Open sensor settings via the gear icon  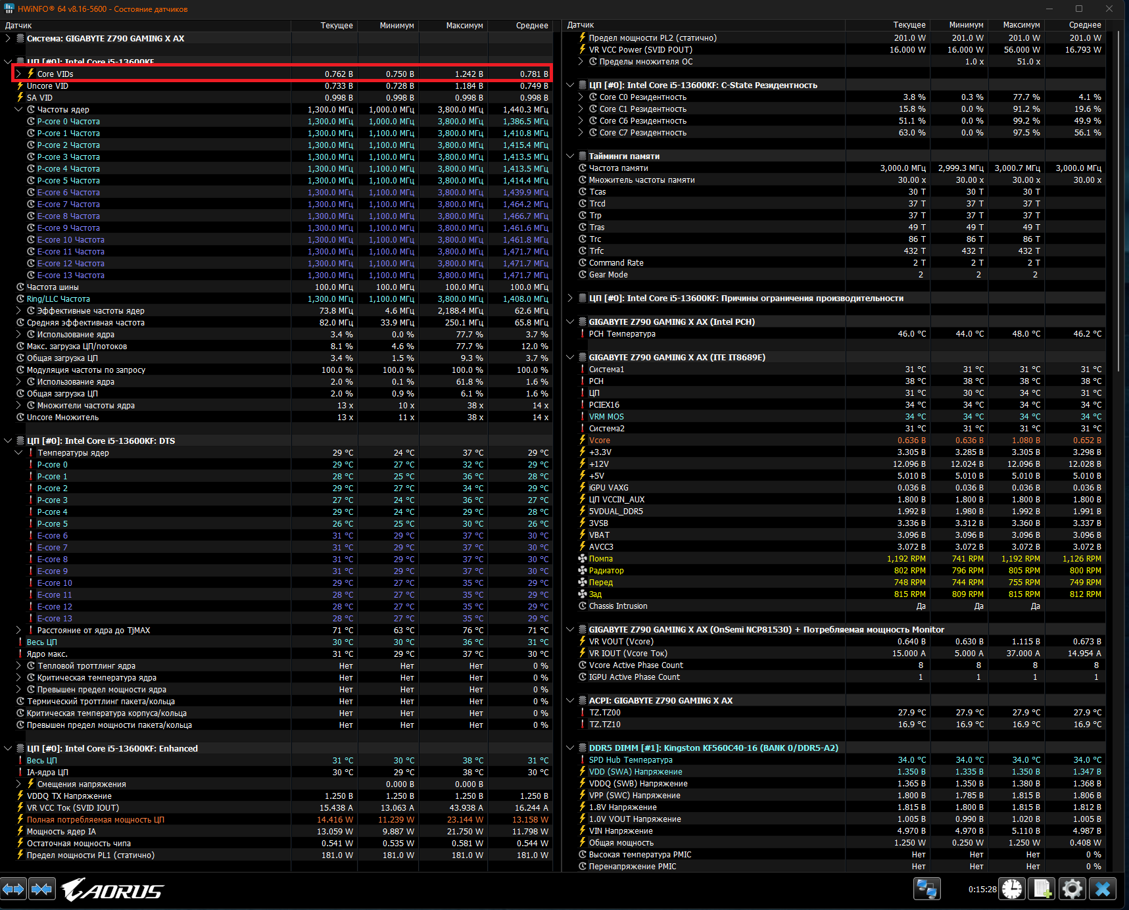1072,890
